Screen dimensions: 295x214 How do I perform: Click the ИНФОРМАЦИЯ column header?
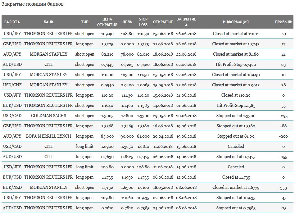236,22
